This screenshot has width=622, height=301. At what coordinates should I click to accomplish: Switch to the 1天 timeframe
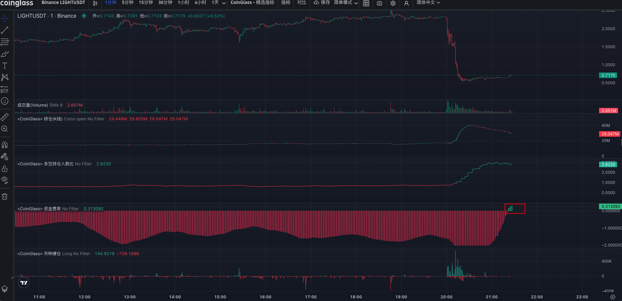215,3
